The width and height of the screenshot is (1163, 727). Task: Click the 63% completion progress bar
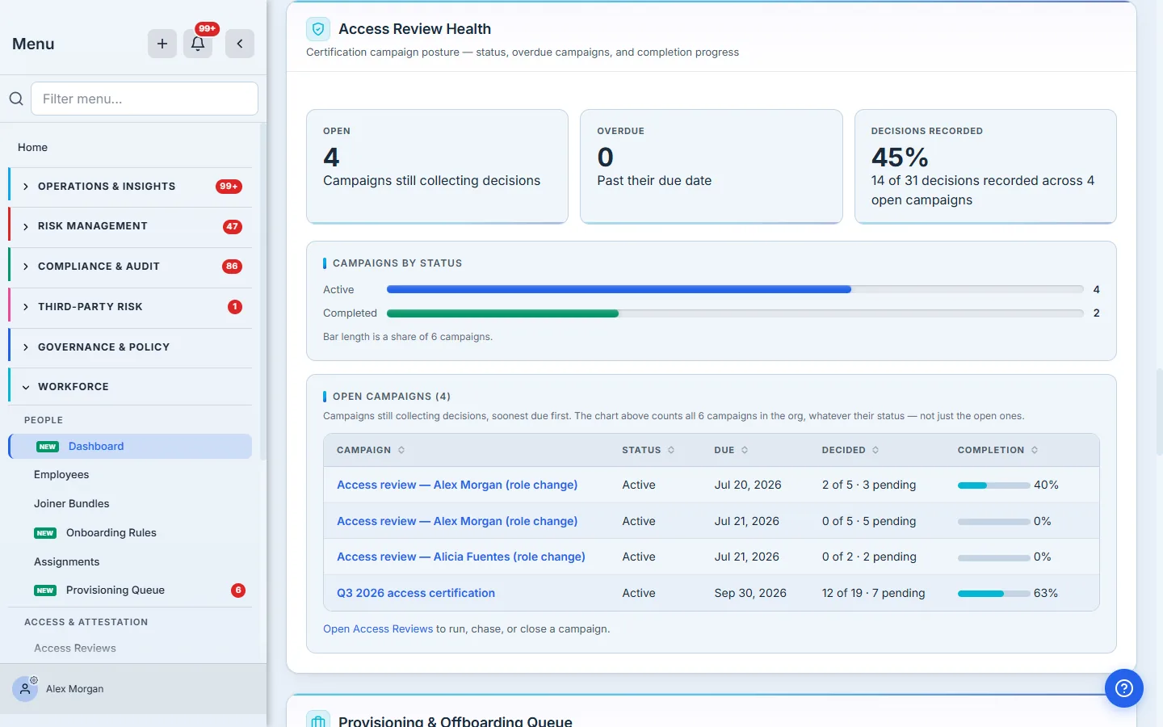pyautogui.click(x=993, y=593)
